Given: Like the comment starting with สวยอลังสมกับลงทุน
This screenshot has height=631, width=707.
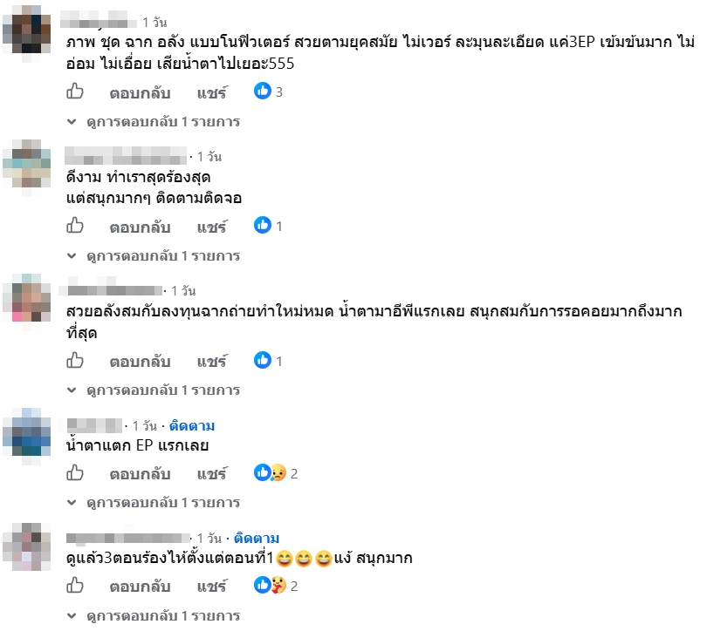Looking at the screenshot, I should click(x=75, y=361).
